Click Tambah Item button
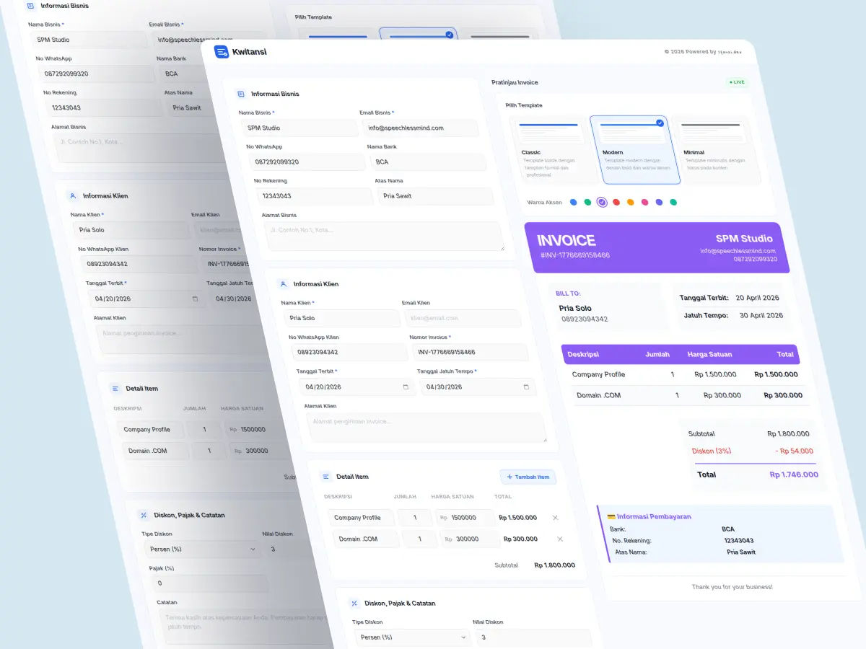The height and width of the screenshot is (649, 866). tap(528, 477)
